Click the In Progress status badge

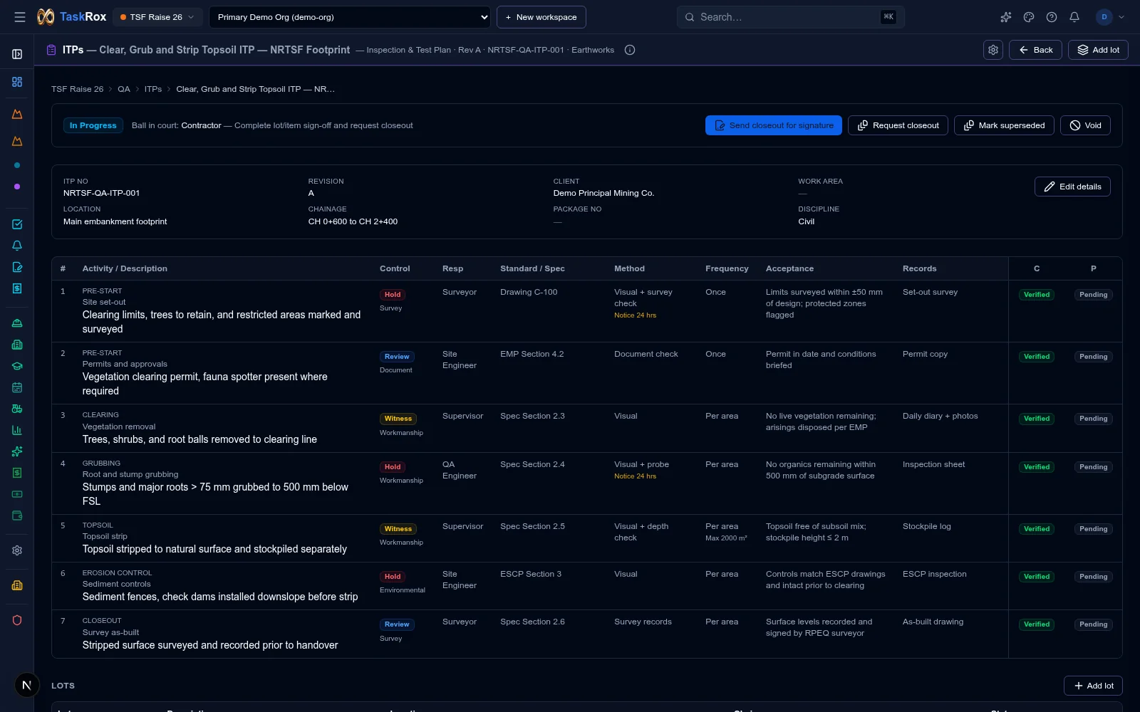[x=93, y=125]
